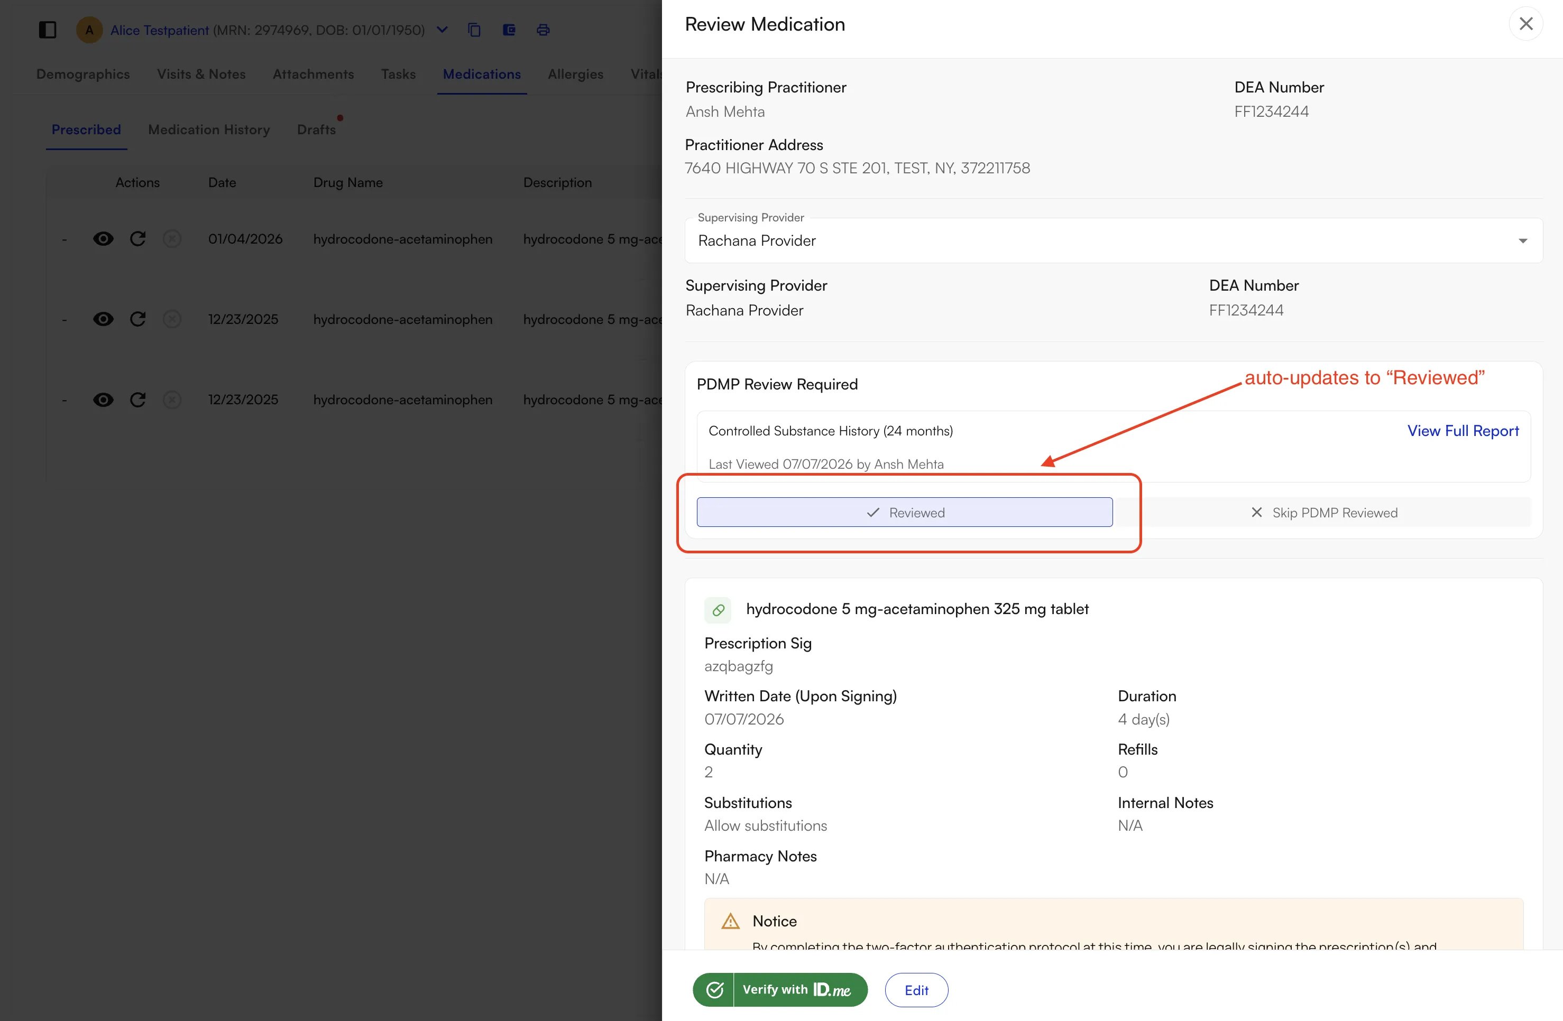Switch to Medication History sub-tab
The image size is (1563, 1021).
tap(209, 130)
